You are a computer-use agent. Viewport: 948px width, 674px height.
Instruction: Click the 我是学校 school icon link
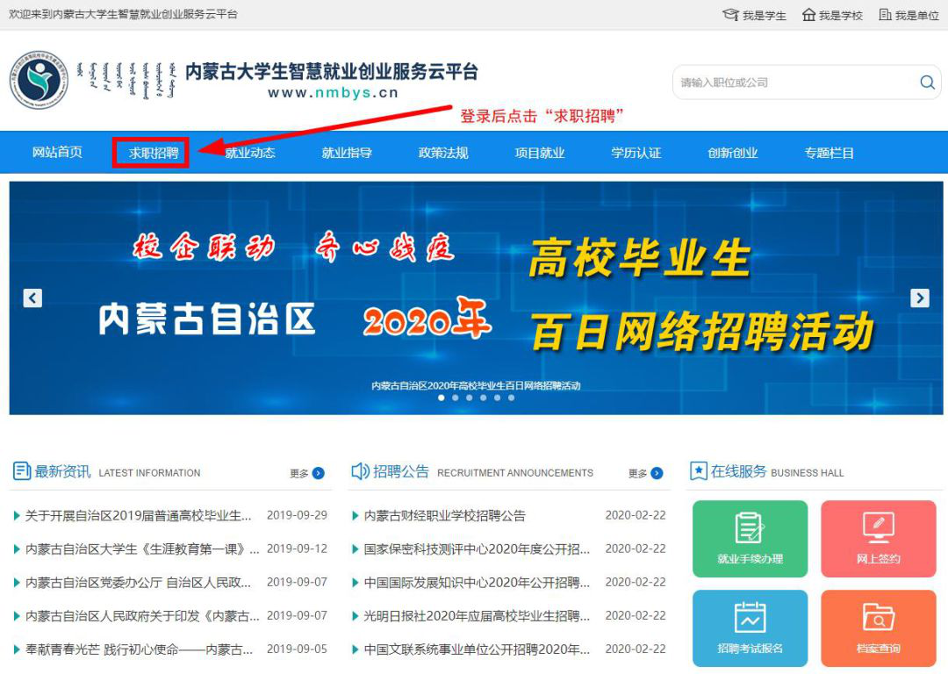(x=832, y=15)
